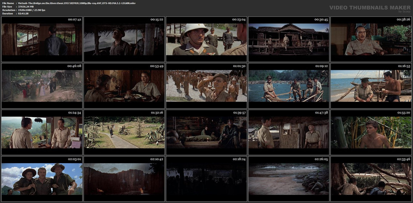Select the 01:32:16 garden path thumbnail
Image resolution: width=413 pixels, height=203 pixels.
coord(124,132)
